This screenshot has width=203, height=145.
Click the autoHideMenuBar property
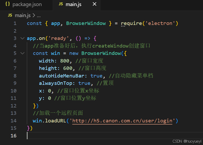tap(62, 76)
